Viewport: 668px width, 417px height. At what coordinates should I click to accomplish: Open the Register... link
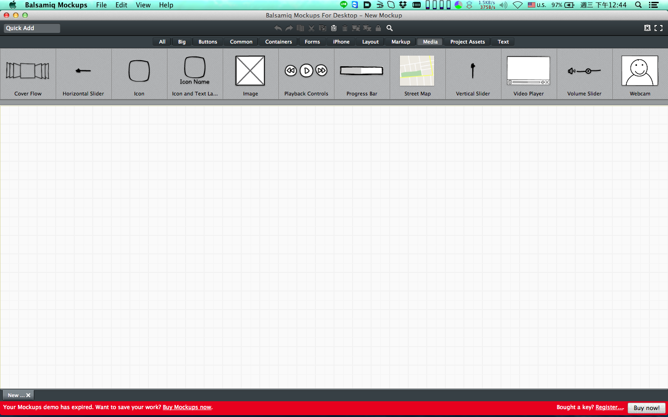[x=610, y=407]
